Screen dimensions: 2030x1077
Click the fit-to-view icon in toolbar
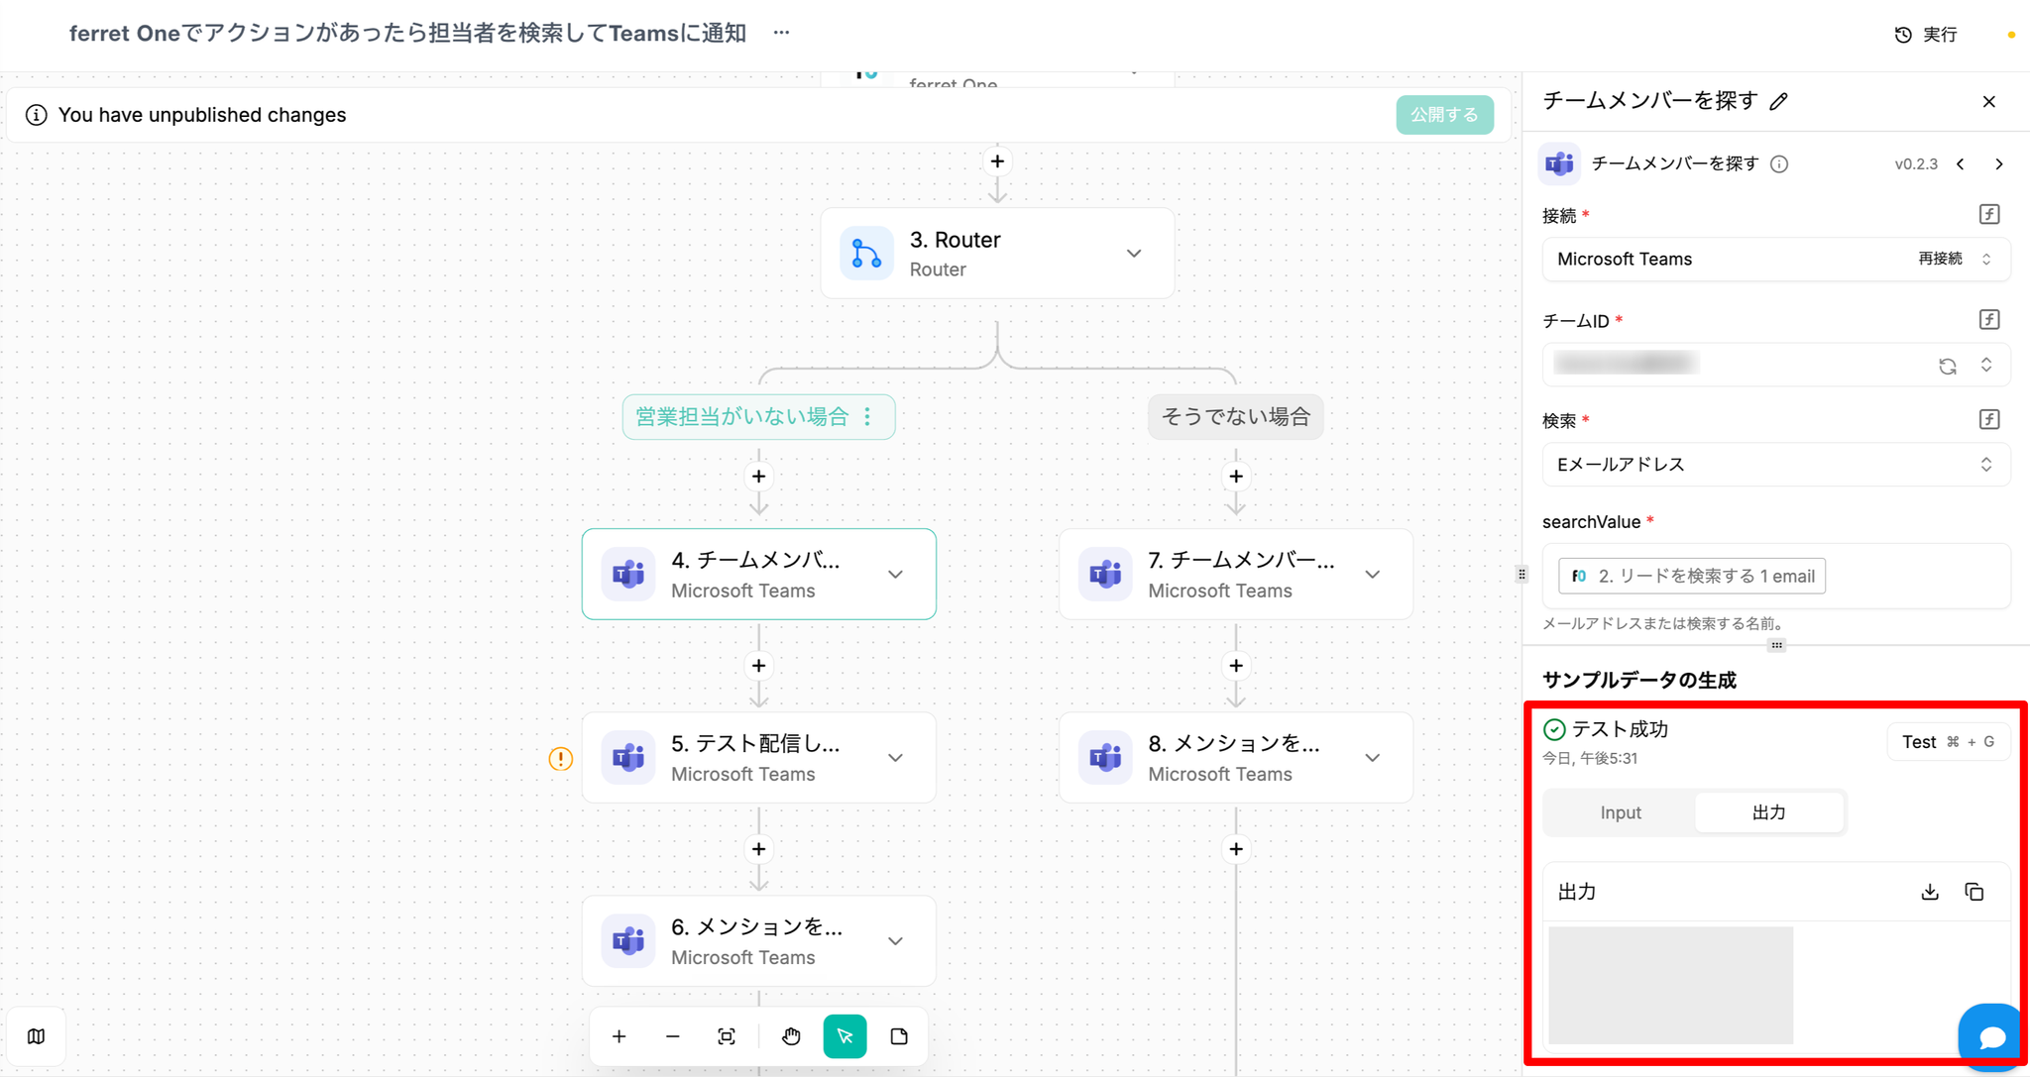tap(727, 1036)
